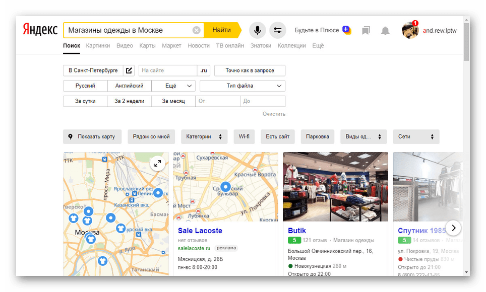Go to the Карты tab
The height and width of the screenshot is (292, 486).
[x=147, y=45]
